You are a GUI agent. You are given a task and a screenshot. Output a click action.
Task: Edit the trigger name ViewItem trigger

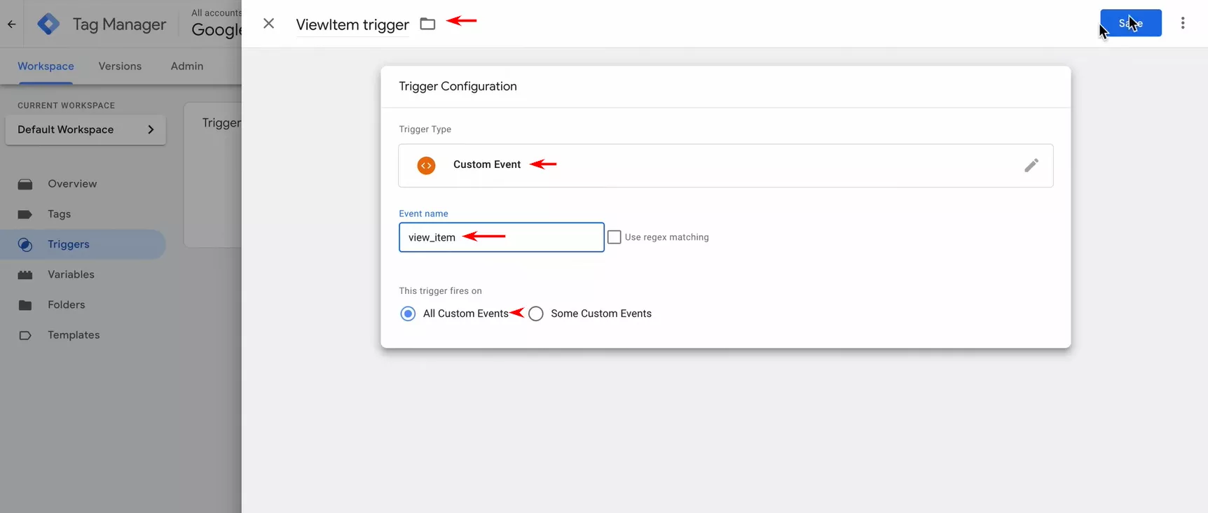tap(352, 24)
